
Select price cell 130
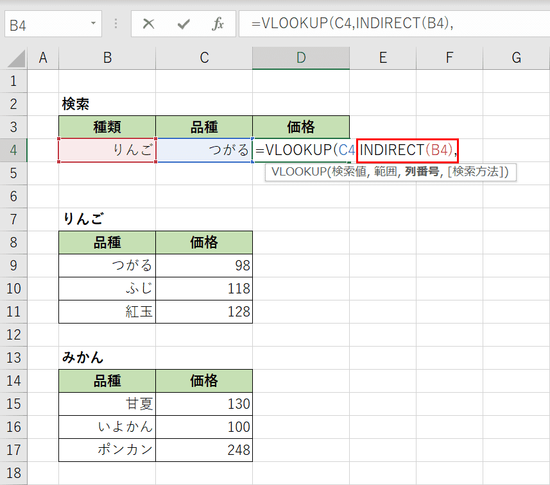point(204,404)
